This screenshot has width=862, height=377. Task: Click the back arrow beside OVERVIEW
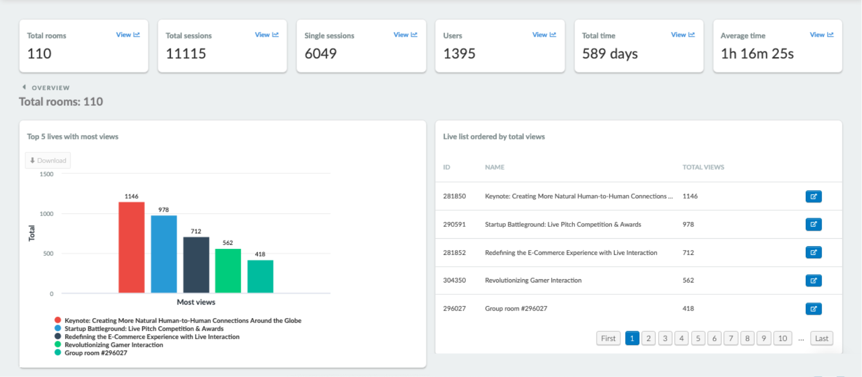click(24, 87)
